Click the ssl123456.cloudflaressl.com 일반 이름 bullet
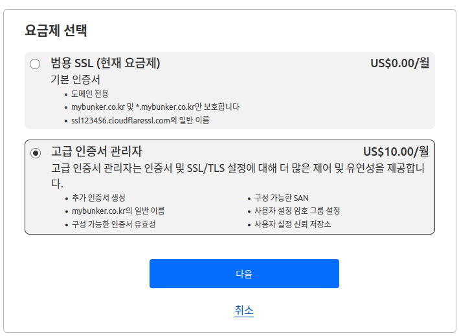 [140, 120]
